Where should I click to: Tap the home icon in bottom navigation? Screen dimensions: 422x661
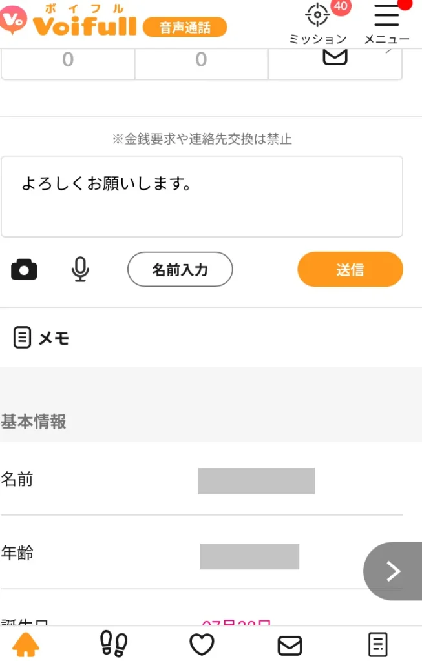[26, 644]
